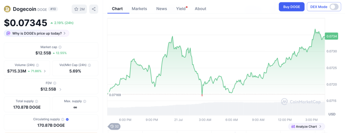Click the Circulating supply verified badge
Viewport: 345px width, 133px height.
click(67, 119)
